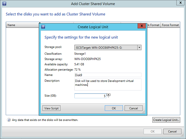Click the 'Specify the settings for the new logical unit' heading
The image size is (186, 139).
[x=81, y=38]
